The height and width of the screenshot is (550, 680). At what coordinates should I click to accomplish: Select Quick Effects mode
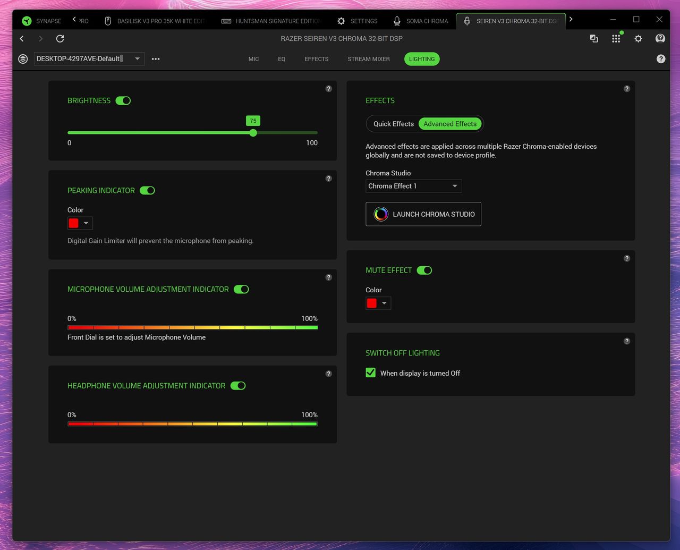(x=393, y=124)
